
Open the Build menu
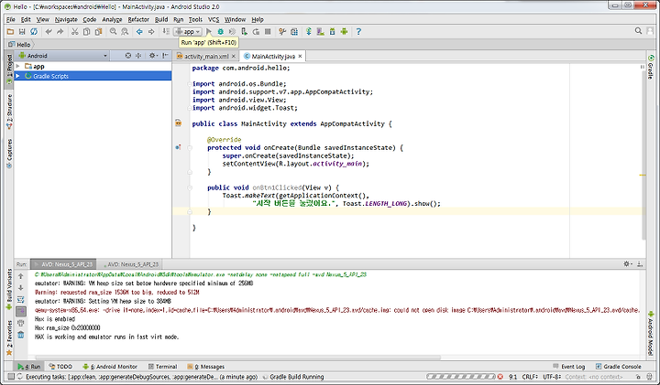pos(161,19)
